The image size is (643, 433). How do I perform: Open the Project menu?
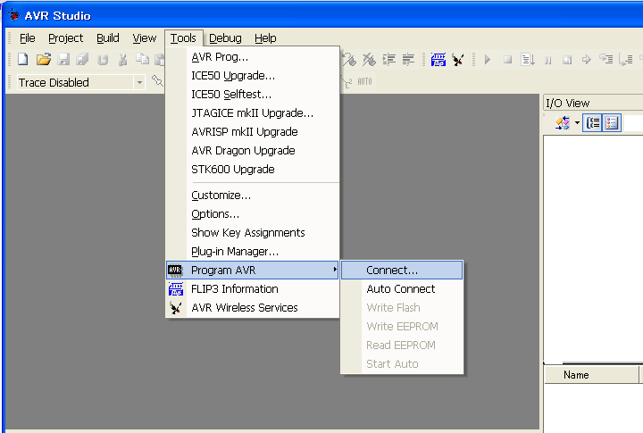click(x=65, y=38)
